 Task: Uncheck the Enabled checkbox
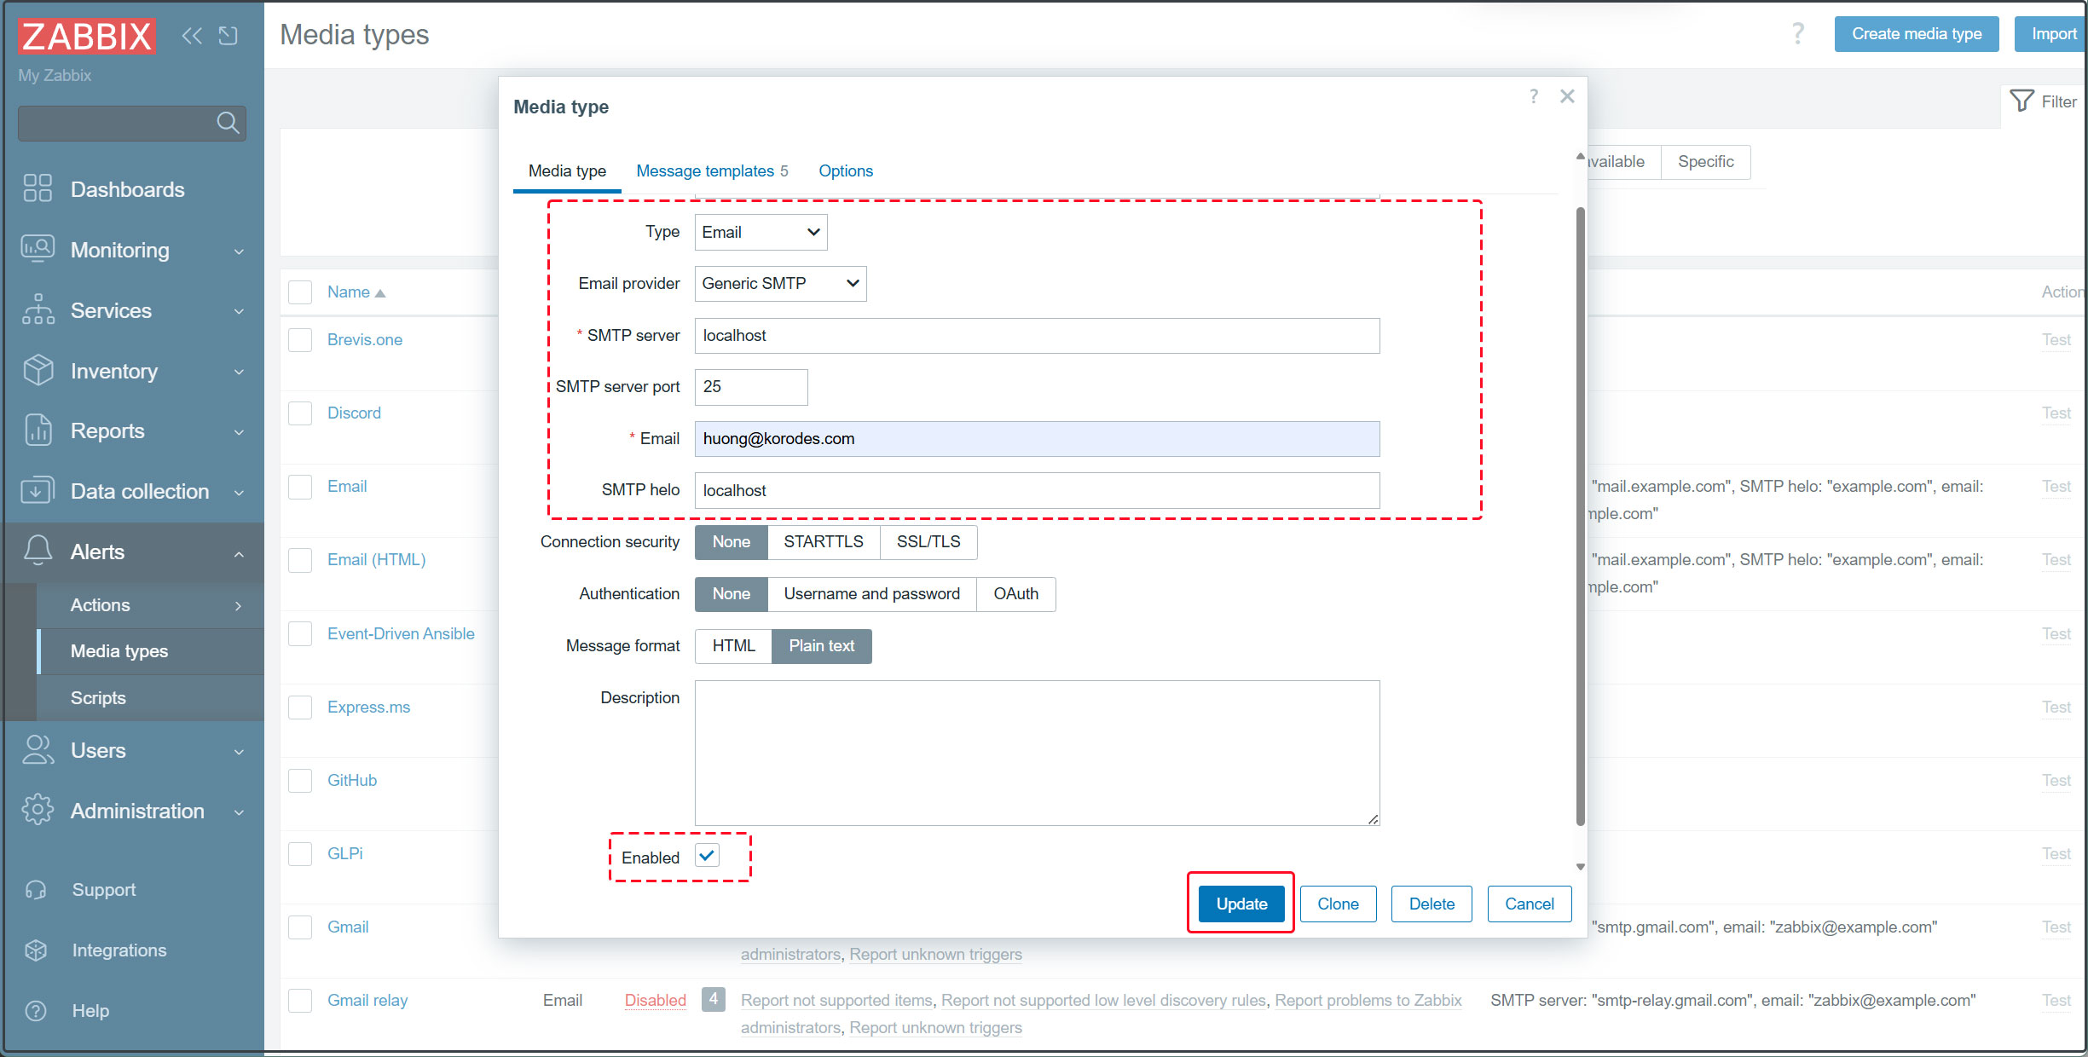[x=707, y=856]
